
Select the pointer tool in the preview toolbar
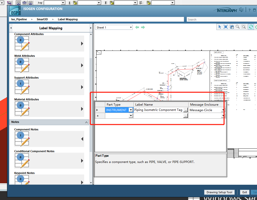(x=220, y=27)
